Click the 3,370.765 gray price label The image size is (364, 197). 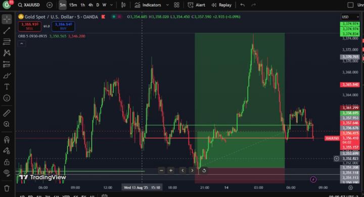click(350, 57)
